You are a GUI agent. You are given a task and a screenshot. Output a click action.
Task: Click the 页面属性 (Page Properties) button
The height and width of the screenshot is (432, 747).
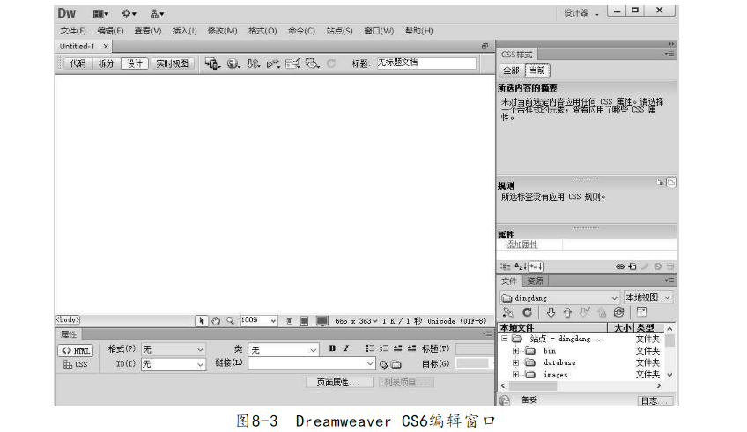pos(338,383)
